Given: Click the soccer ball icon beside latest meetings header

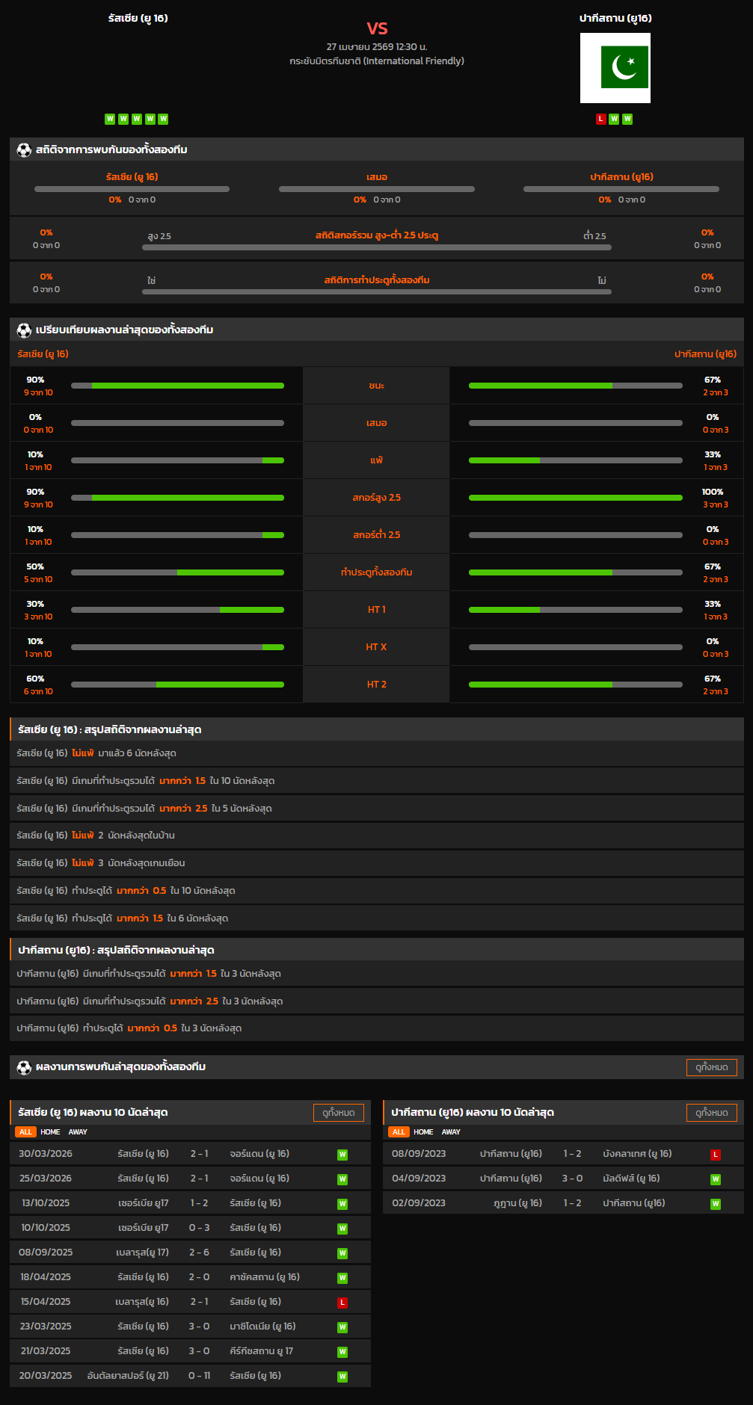Looking at the screenshot, I should point(24,1067).
